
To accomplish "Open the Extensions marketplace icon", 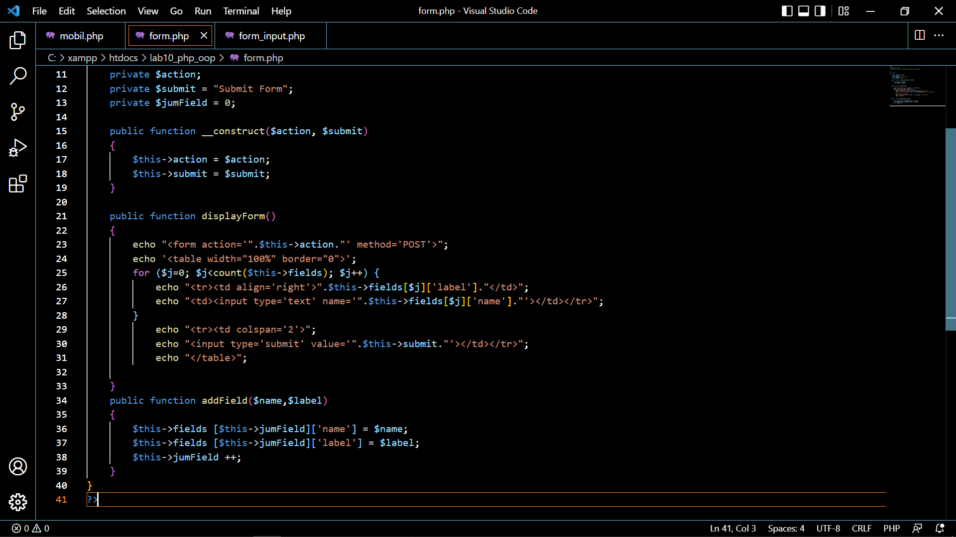I will (x=18, y=183).
